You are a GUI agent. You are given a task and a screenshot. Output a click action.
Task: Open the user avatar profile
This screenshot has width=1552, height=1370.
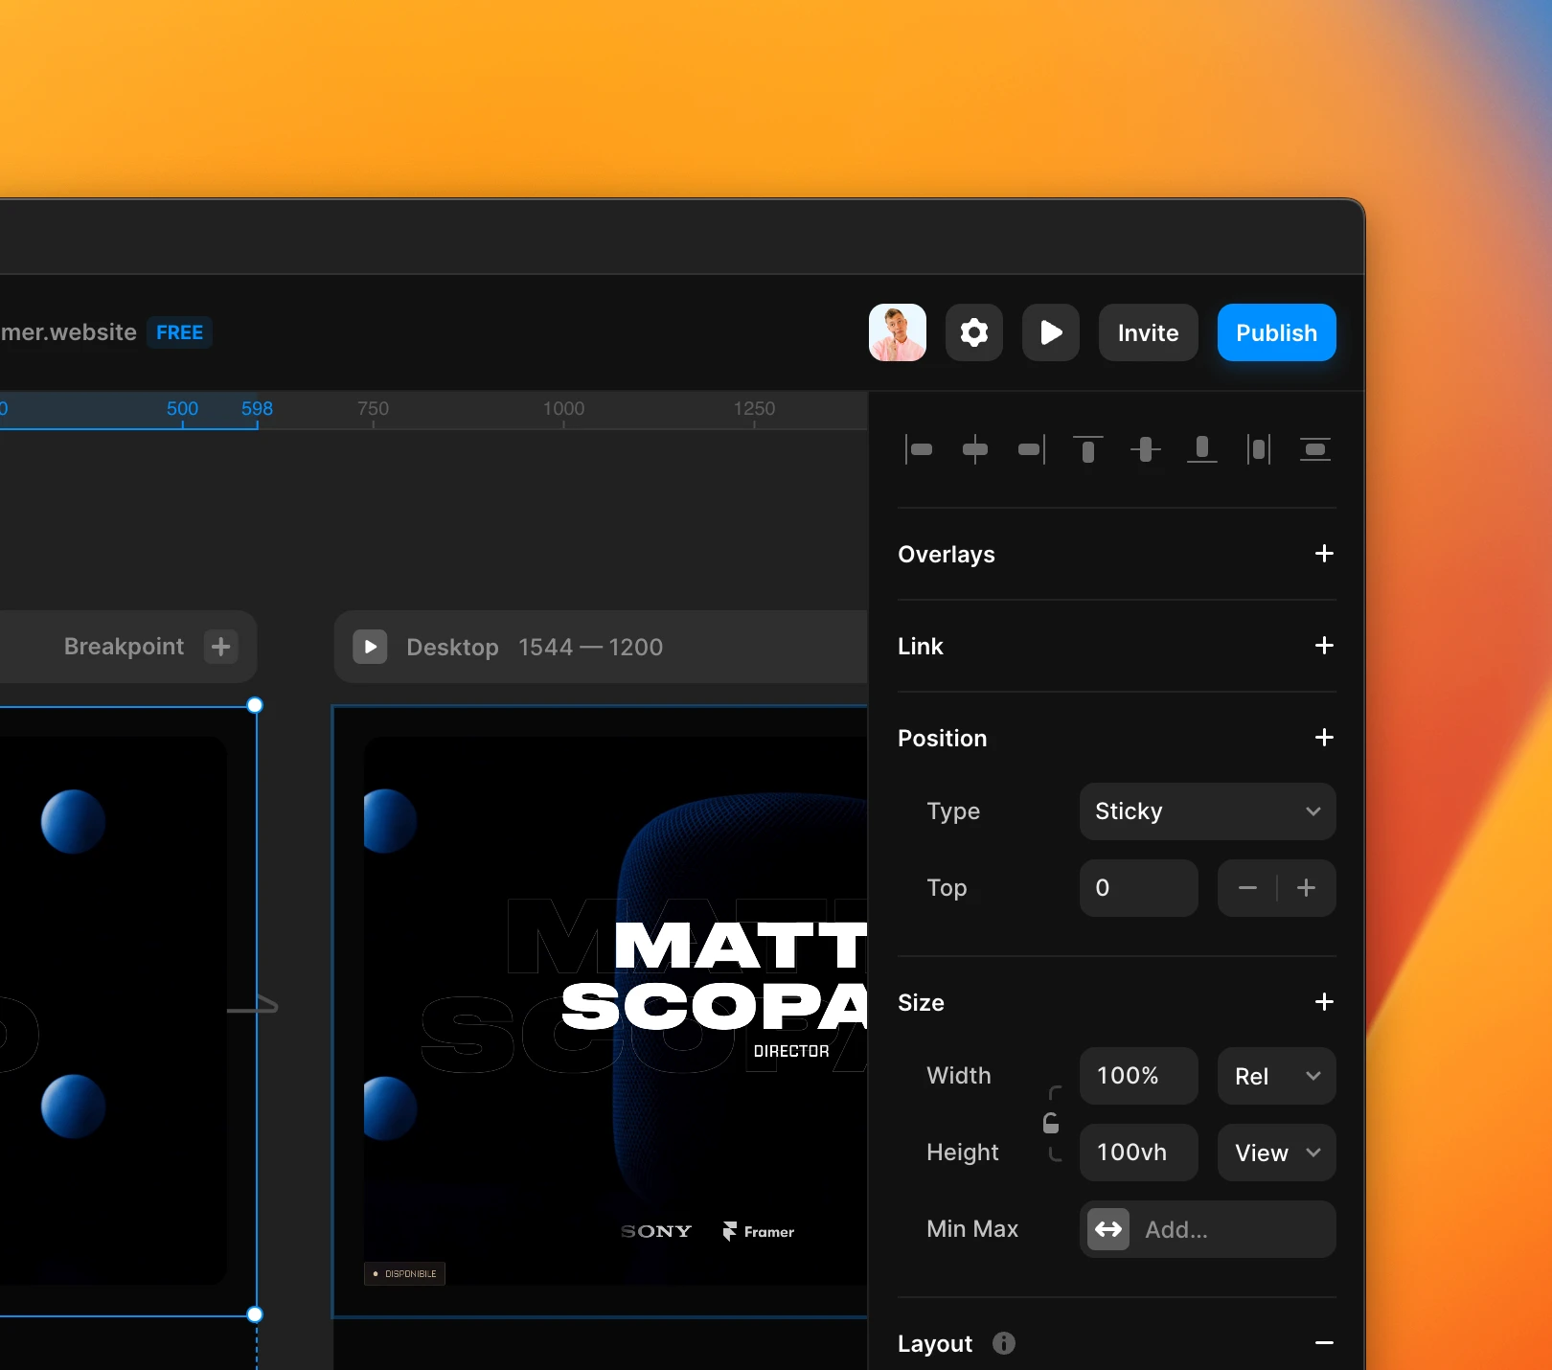click(x=897, y=332)
